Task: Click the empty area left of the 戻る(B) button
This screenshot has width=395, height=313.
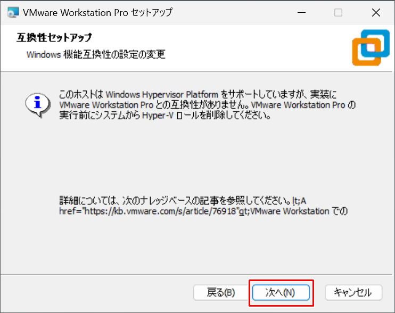Action: 101,292
